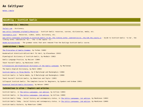Image resolution: width=143 pixels, height=107 pixels.
Task: Open Celtic Languages 1st edition link by MacKinnon
Action: point(75,98)
